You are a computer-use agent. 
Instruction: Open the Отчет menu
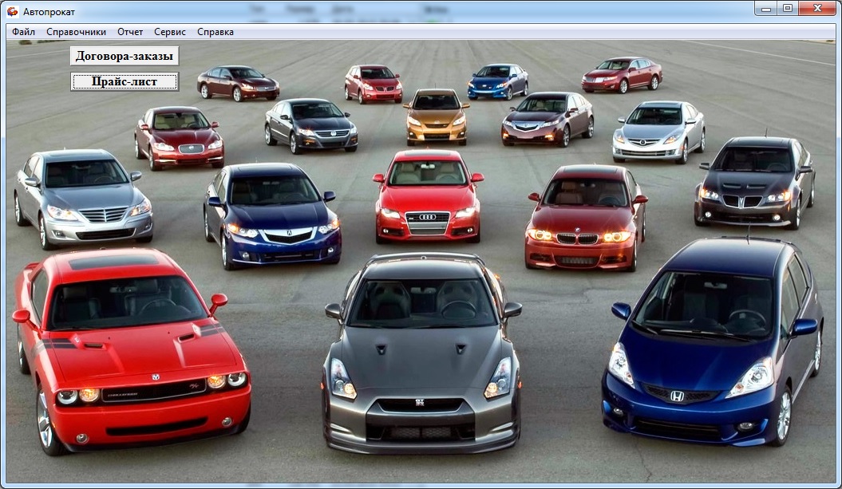130,32
